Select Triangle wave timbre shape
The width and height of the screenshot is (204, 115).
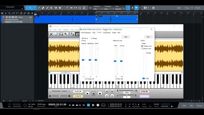pos(142,46)
